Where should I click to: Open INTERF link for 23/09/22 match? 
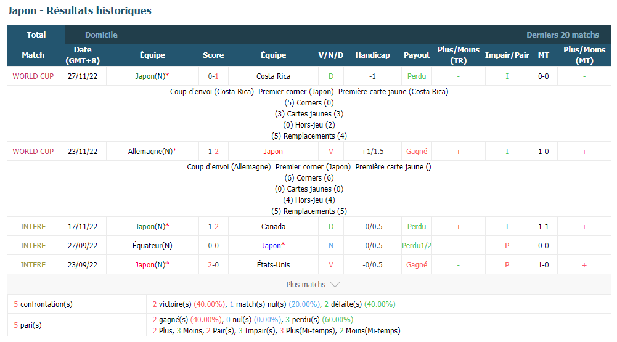(x=33, y=264)
